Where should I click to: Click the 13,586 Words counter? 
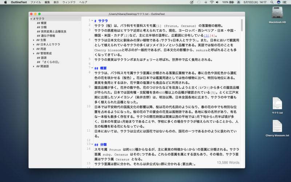point(228,163)
